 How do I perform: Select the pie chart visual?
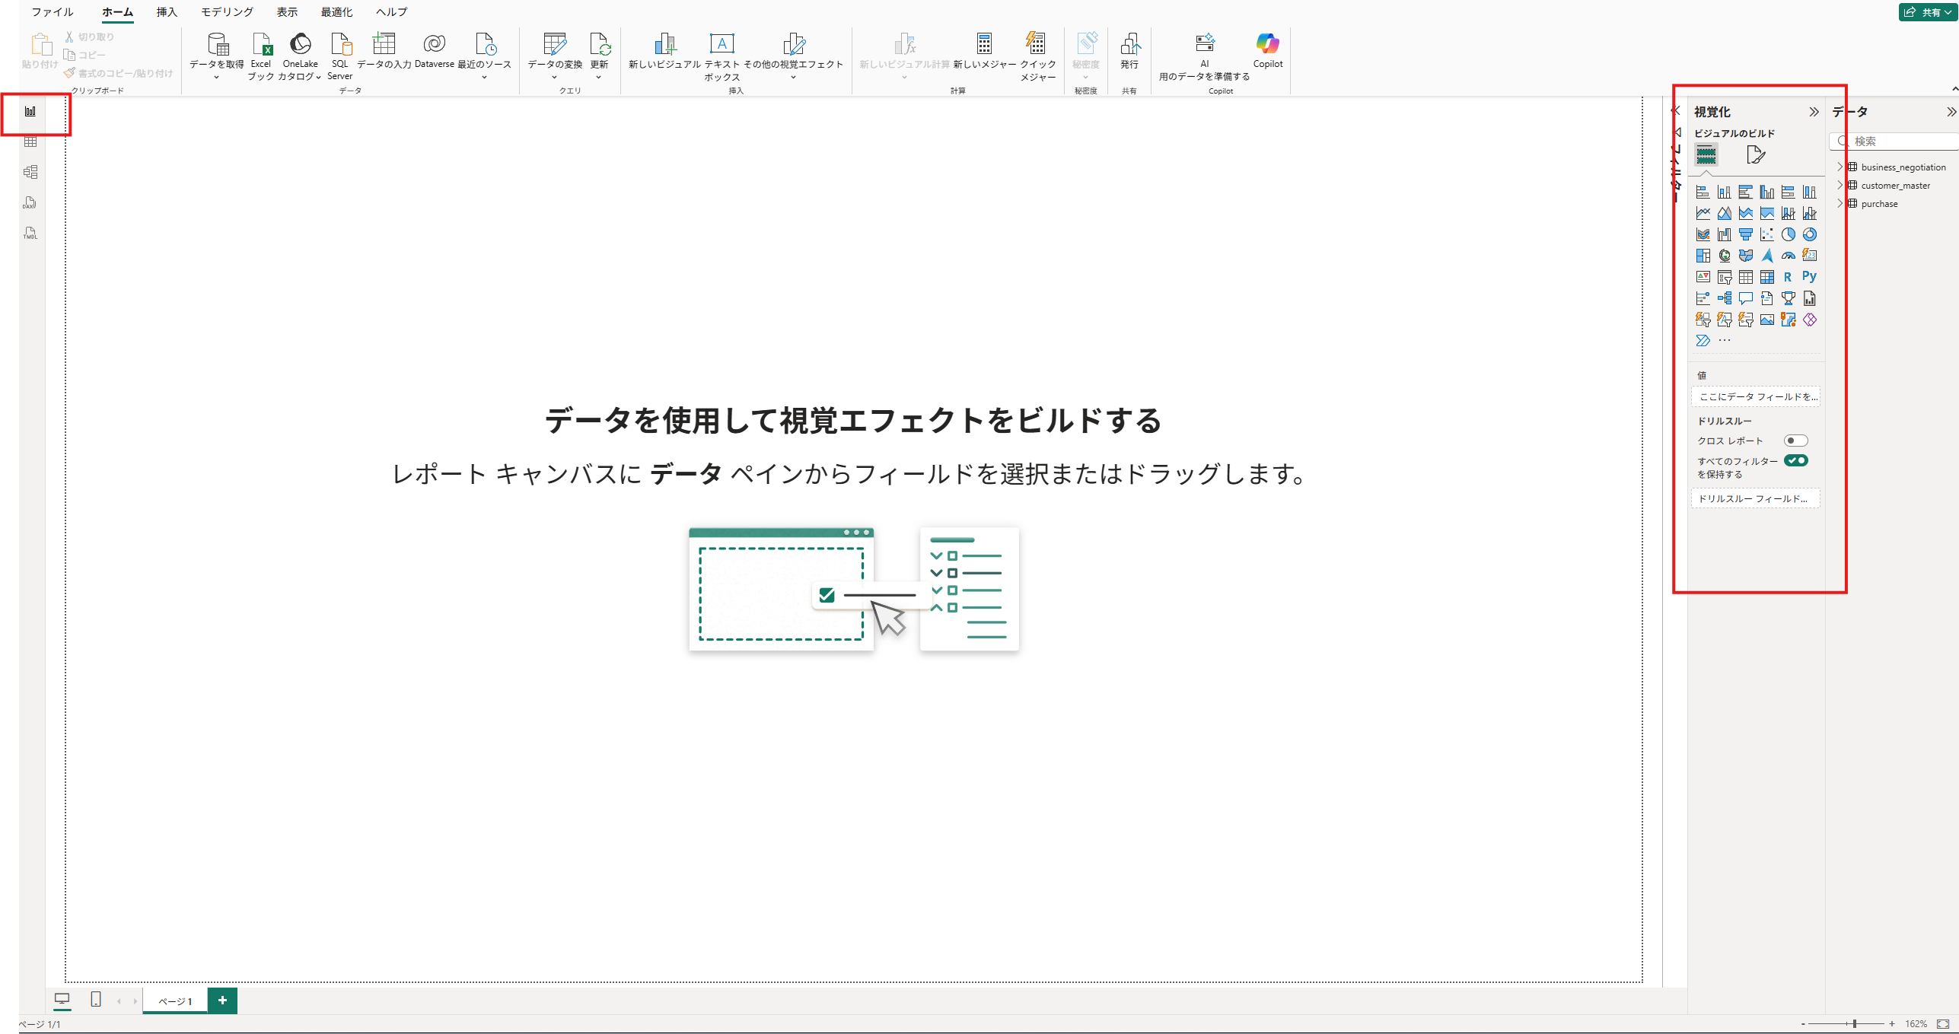[x=1788, y=234]
